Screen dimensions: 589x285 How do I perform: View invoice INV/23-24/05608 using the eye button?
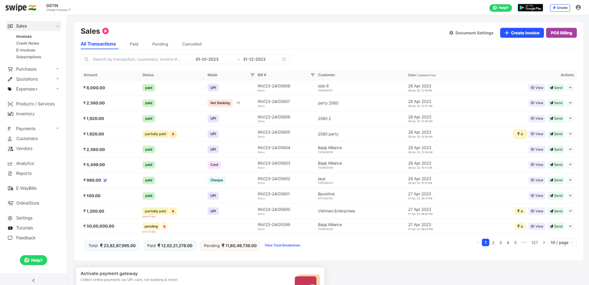coord(537,88)
